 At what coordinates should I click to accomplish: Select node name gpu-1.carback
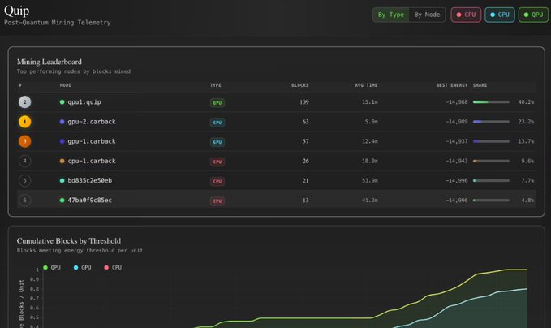pos(92,141)
